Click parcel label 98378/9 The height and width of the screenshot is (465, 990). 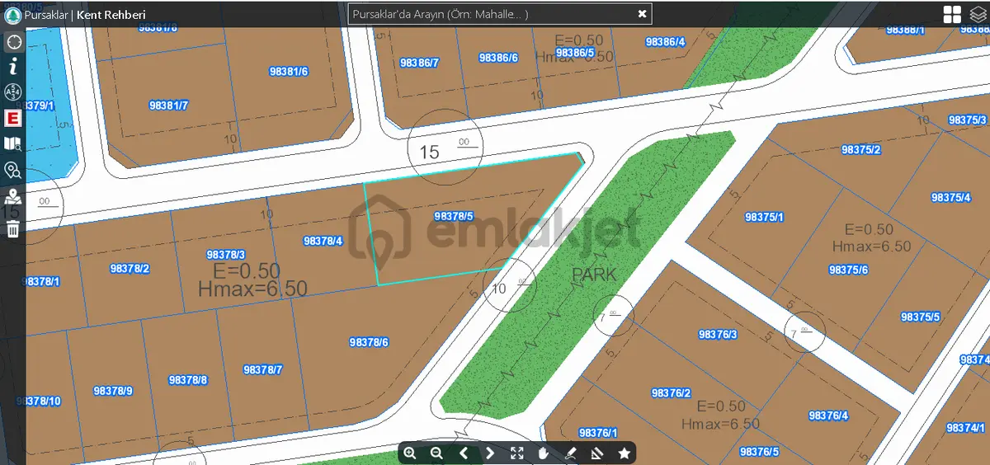pos(113,391)
